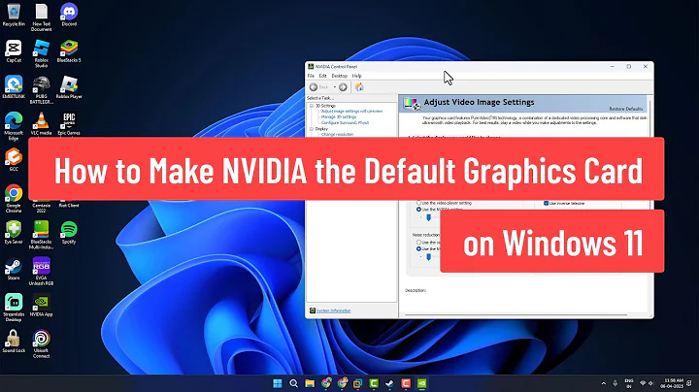
Task: Open the Windows Start menu
Action: [278, 383]
